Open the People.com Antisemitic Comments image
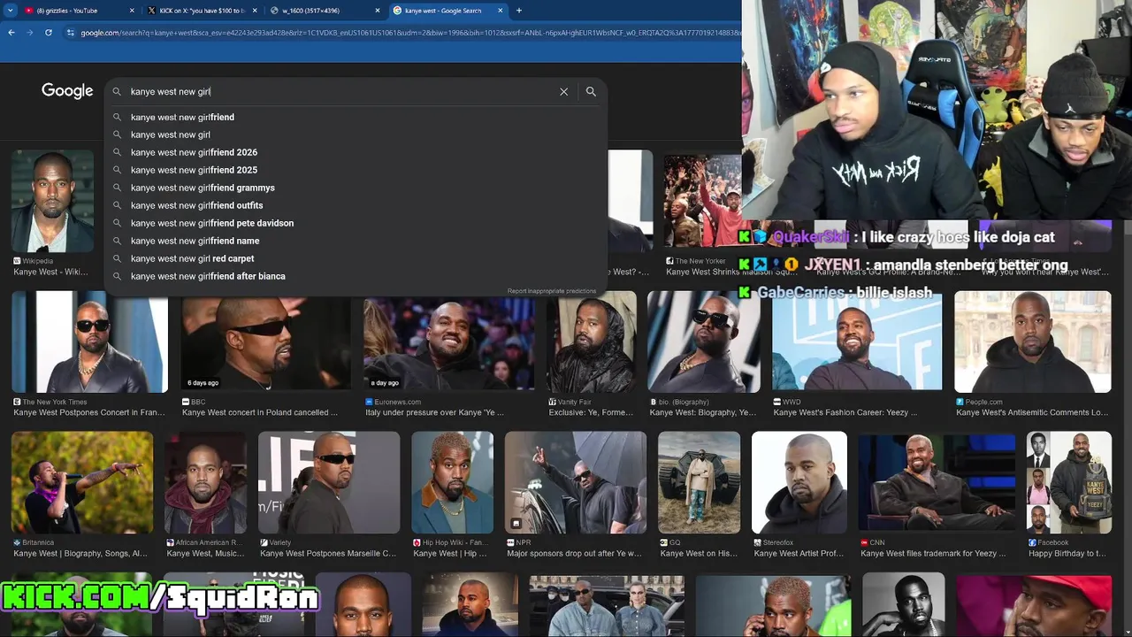1132x637 pixels. pyautogui.click(x=1033, y=342)
